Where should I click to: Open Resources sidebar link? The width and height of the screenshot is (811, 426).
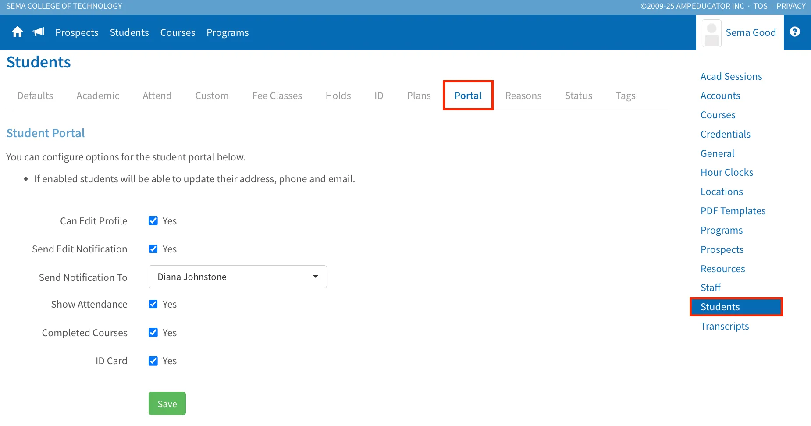click(x=723, y=269)
